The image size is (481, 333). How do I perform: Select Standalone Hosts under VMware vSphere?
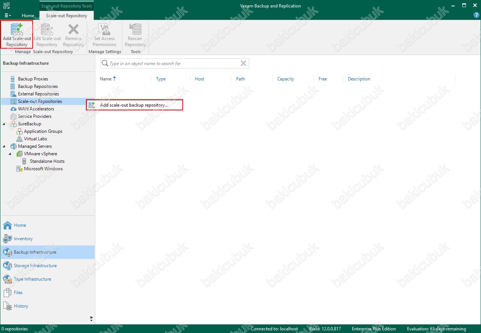click(47, 161)
